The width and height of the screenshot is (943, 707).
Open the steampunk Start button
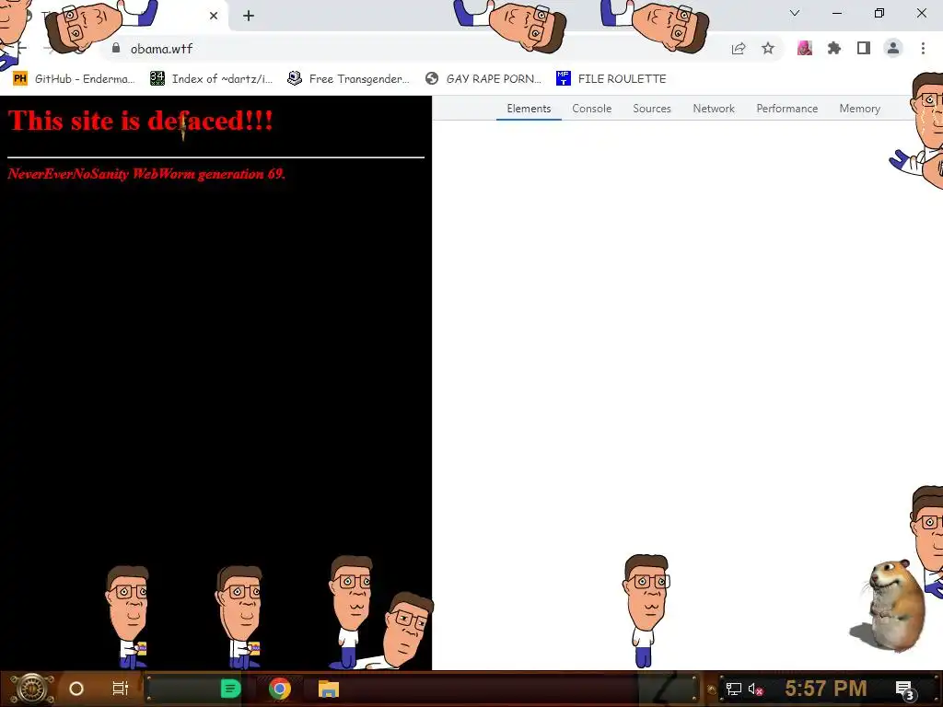[31, 689]
